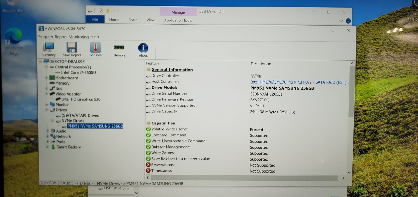Open the Memory toolbar icon

pos(119,50)
